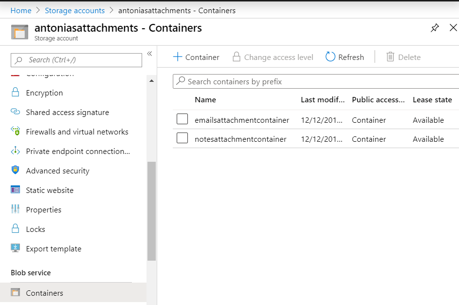Click Container access value for emailsattachmentcontainer
Image resolution: width=459 pixels, height=305 pixels.
point(369,120)
